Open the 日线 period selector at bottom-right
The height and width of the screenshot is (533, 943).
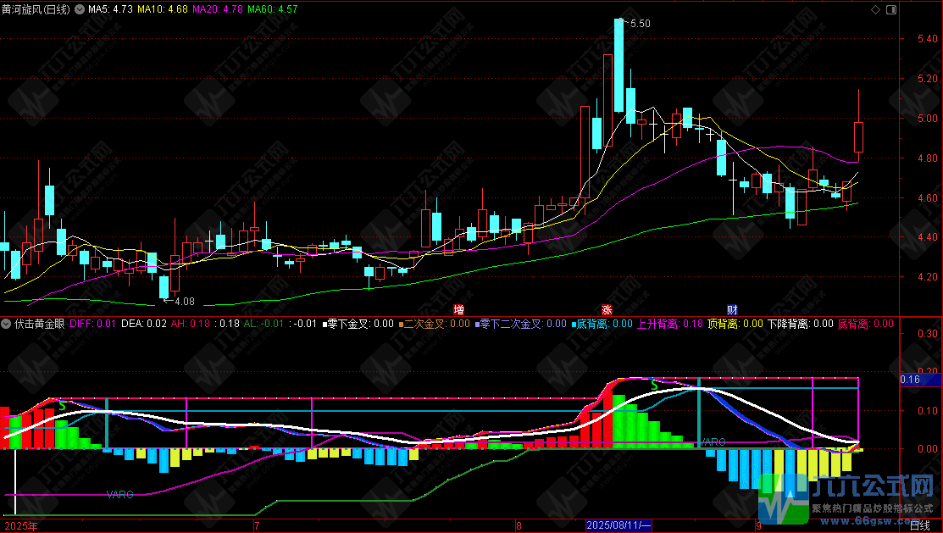coord(920,526)
